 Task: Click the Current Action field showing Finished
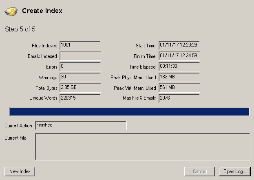click(x=81, y=125)
